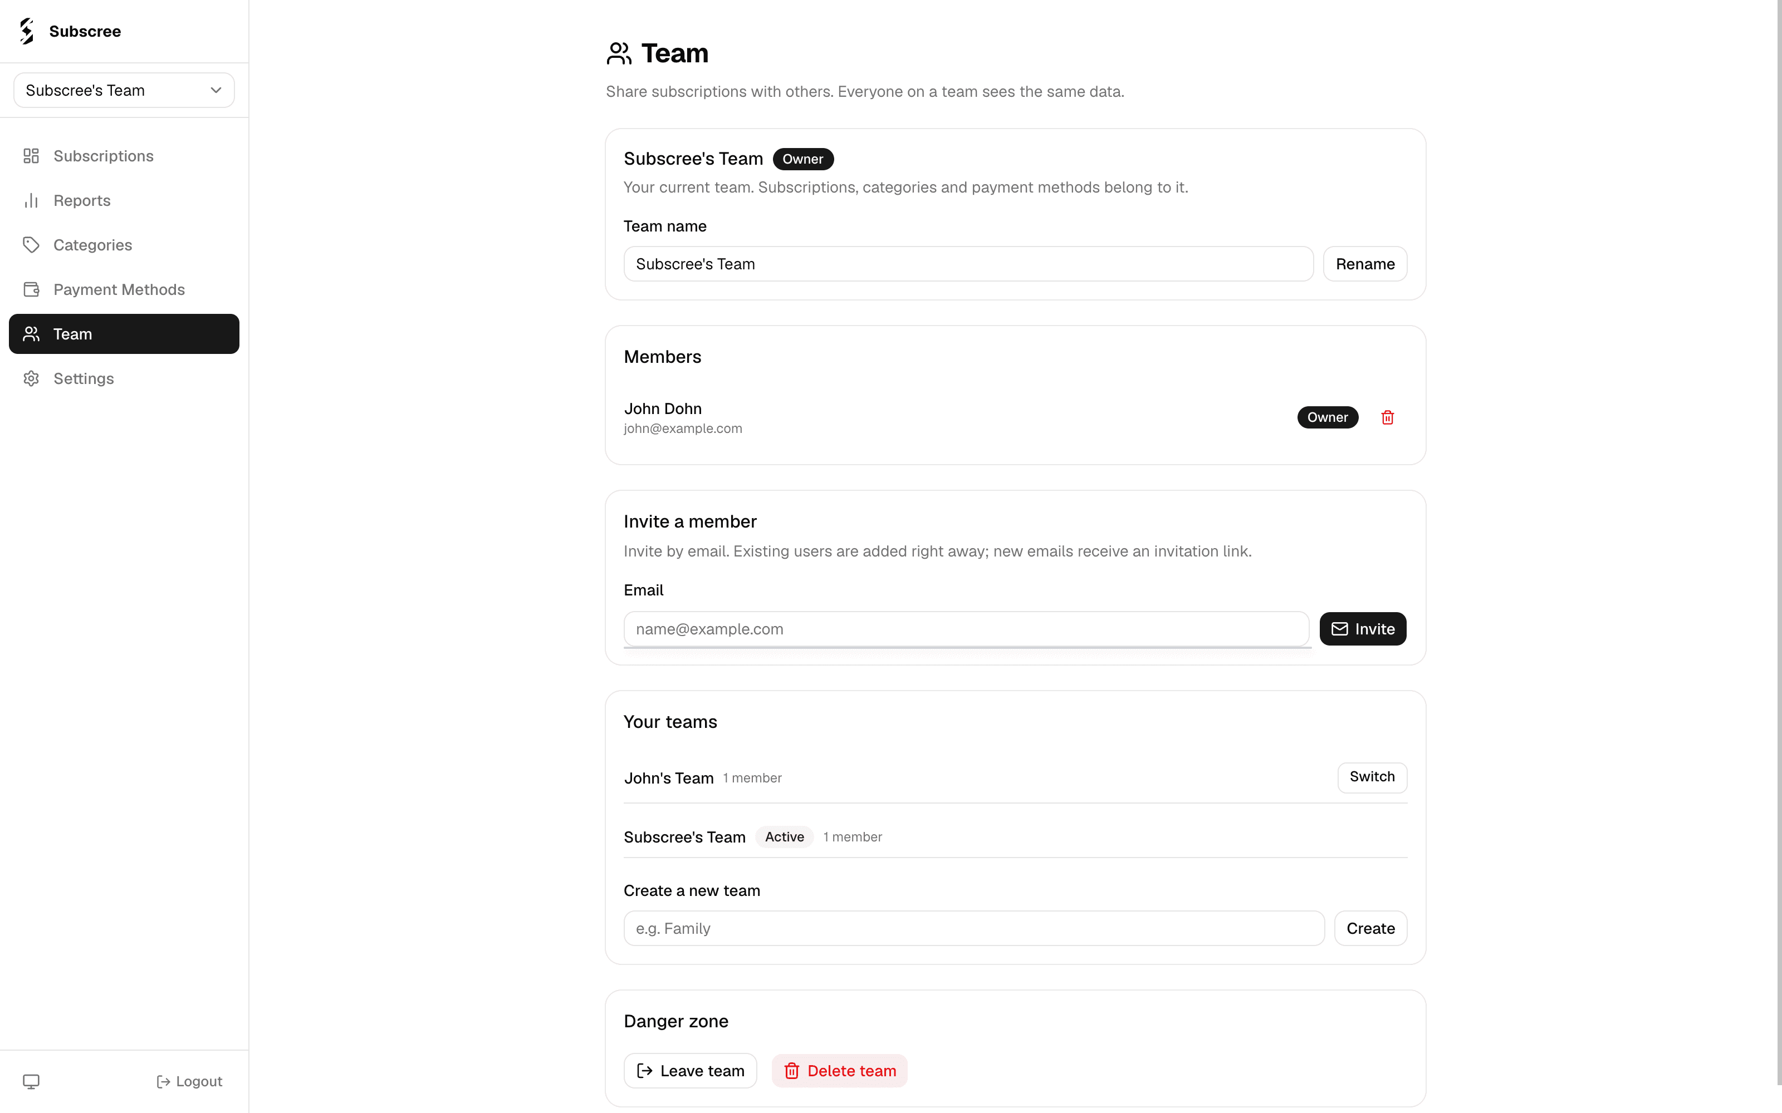Viewport: 1782px width, 1113px height.
Task: Delete member John Dohn via trash icon
Action: pos(1387,417)
